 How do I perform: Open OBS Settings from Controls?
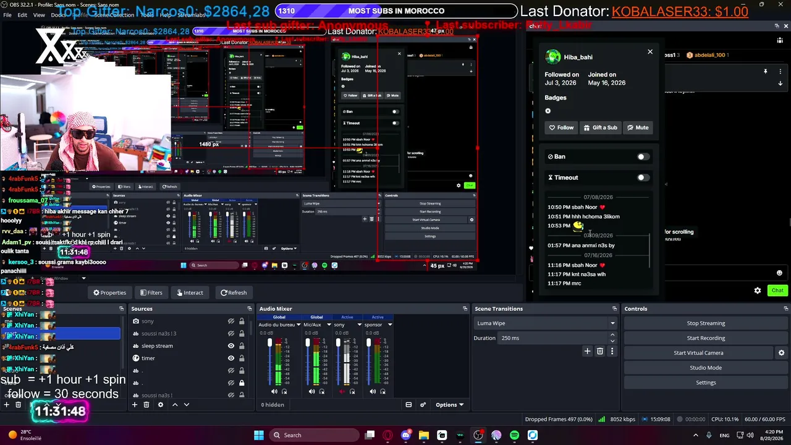(x=706, y=383)
